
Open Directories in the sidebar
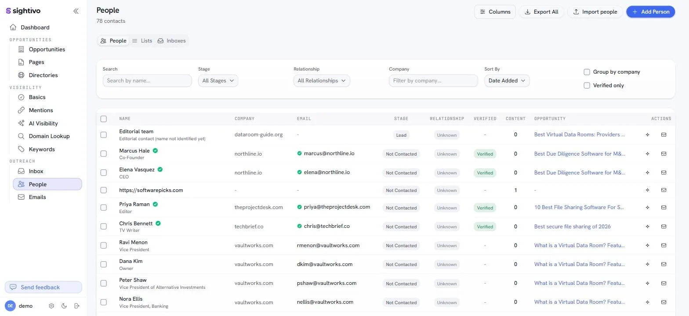coord(43,75)
